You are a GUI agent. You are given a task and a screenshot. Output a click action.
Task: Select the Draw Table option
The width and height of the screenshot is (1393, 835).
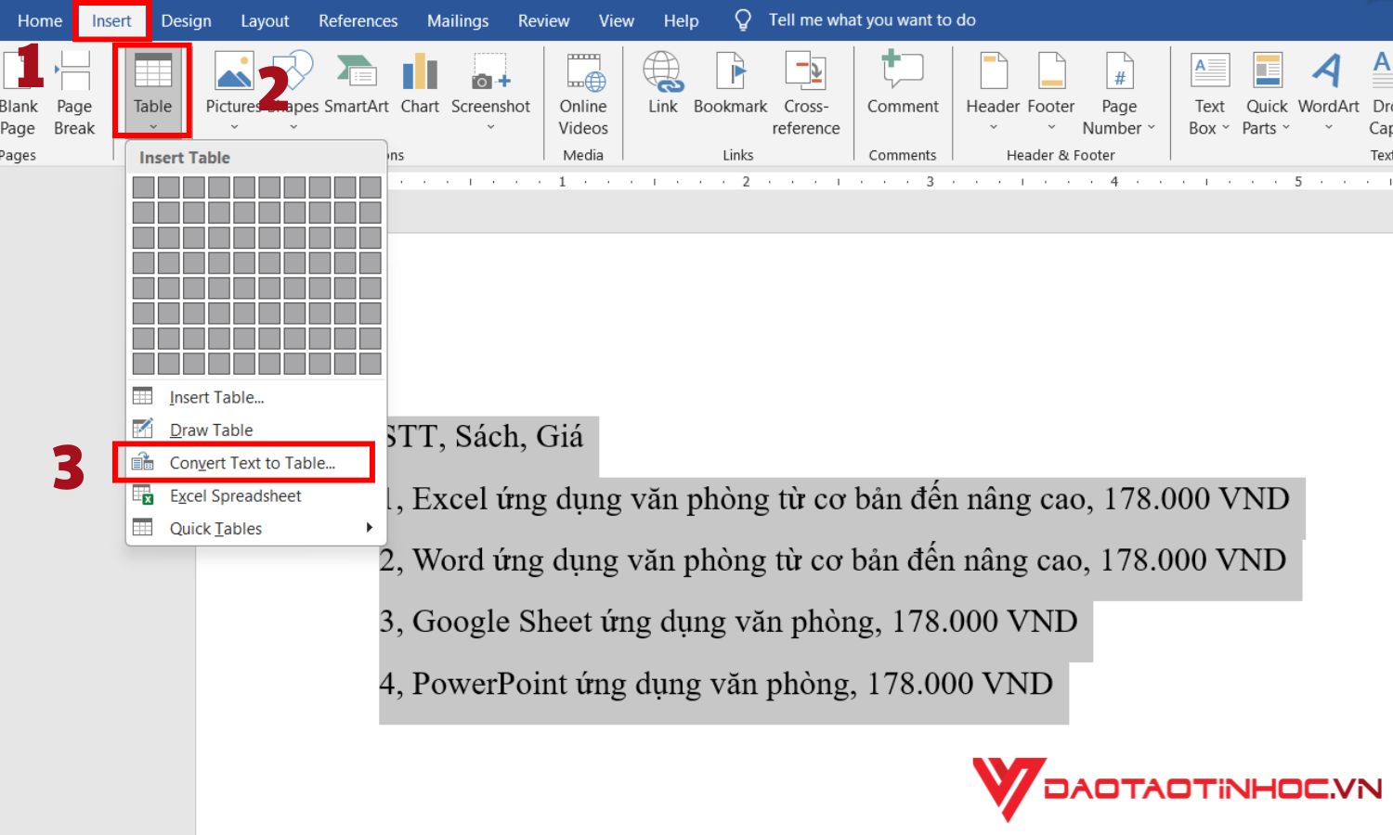pos(211,430)
